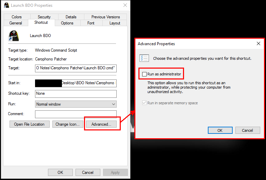Enable the Run as administrator checkbox

click(x=145, y=74)
